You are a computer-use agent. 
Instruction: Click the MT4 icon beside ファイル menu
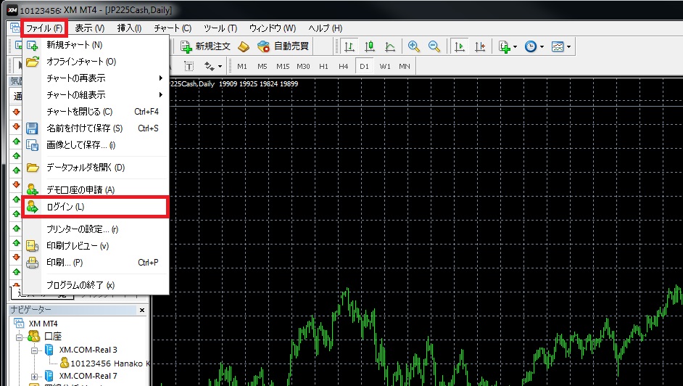pos(15,28)
